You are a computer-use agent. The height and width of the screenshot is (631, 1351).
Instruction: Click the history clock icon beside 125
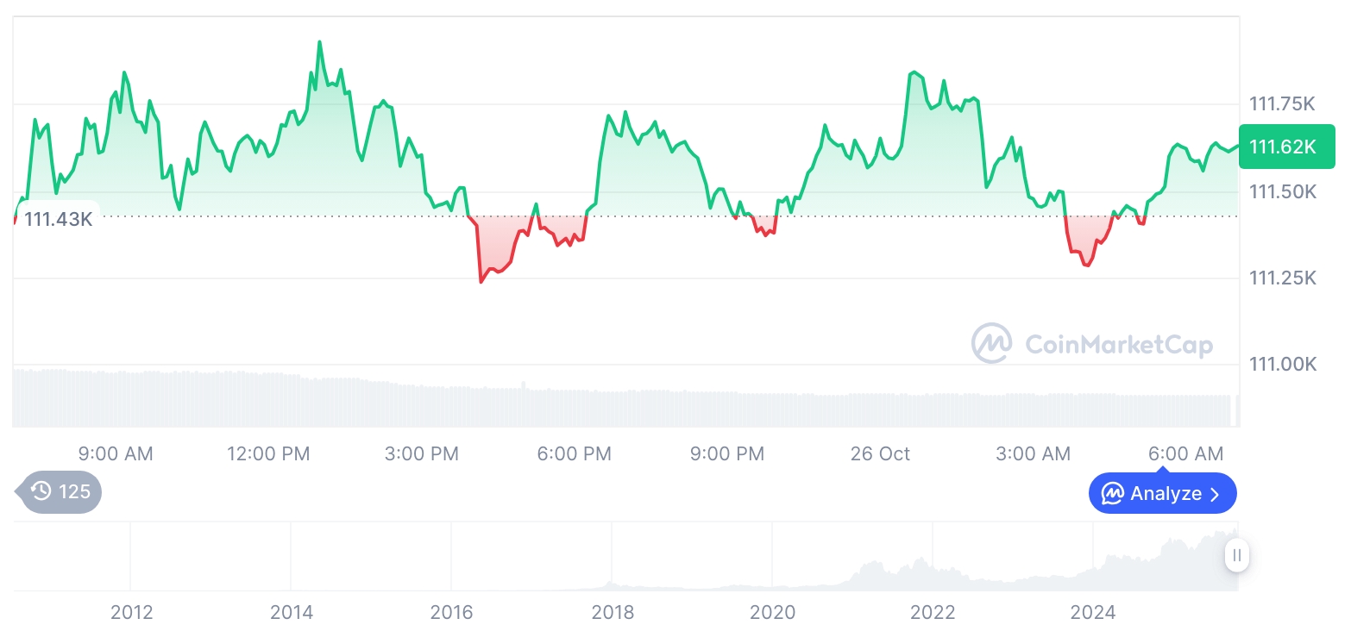tap(41, 492)
